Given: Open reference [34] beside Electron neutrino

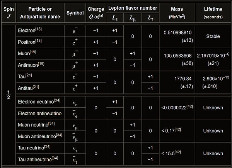Looking at the screenshot, I should [57, 100].
